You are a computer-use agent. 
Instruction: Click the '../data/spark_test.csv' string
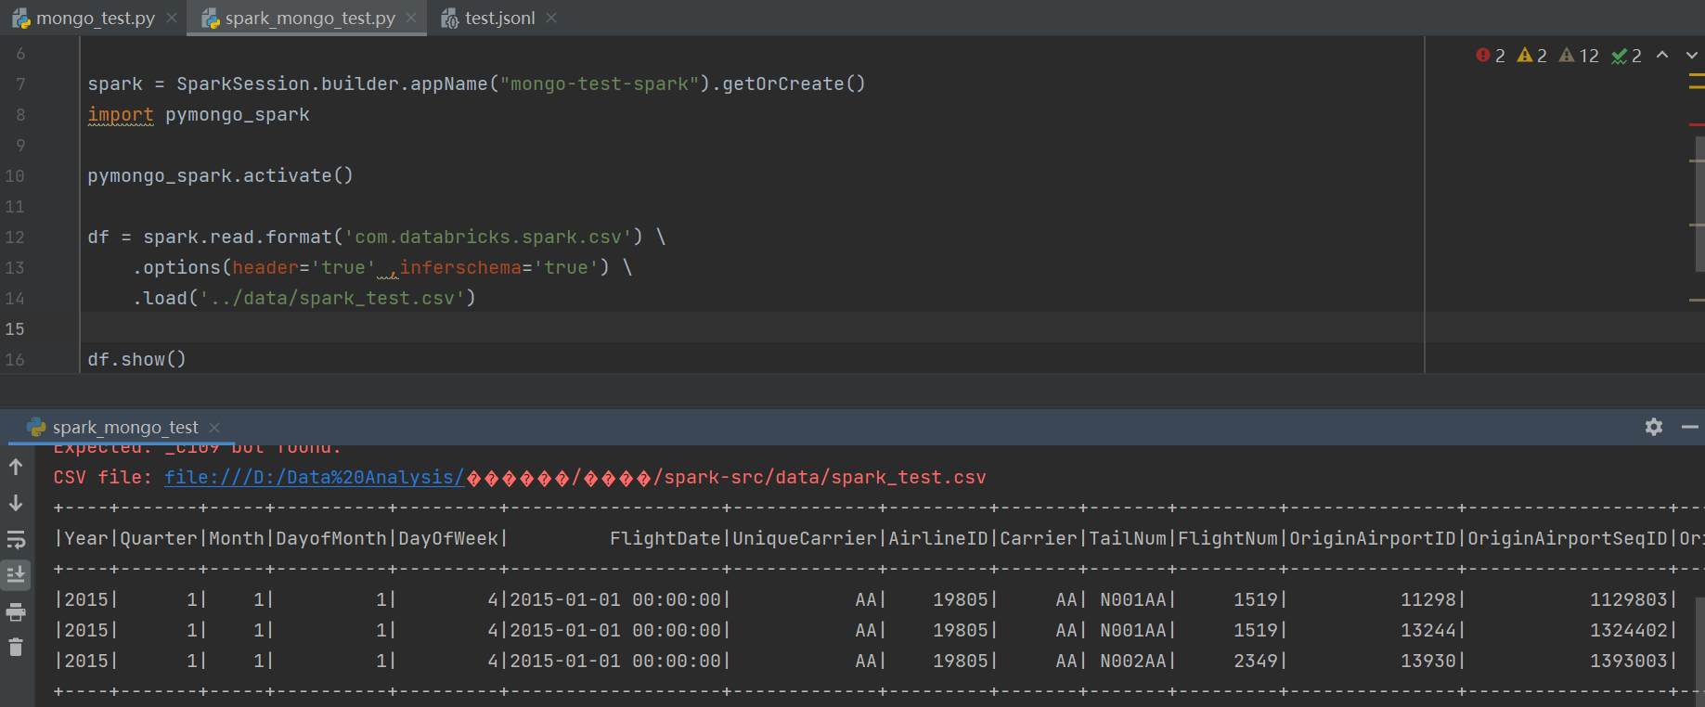(332, 298)
